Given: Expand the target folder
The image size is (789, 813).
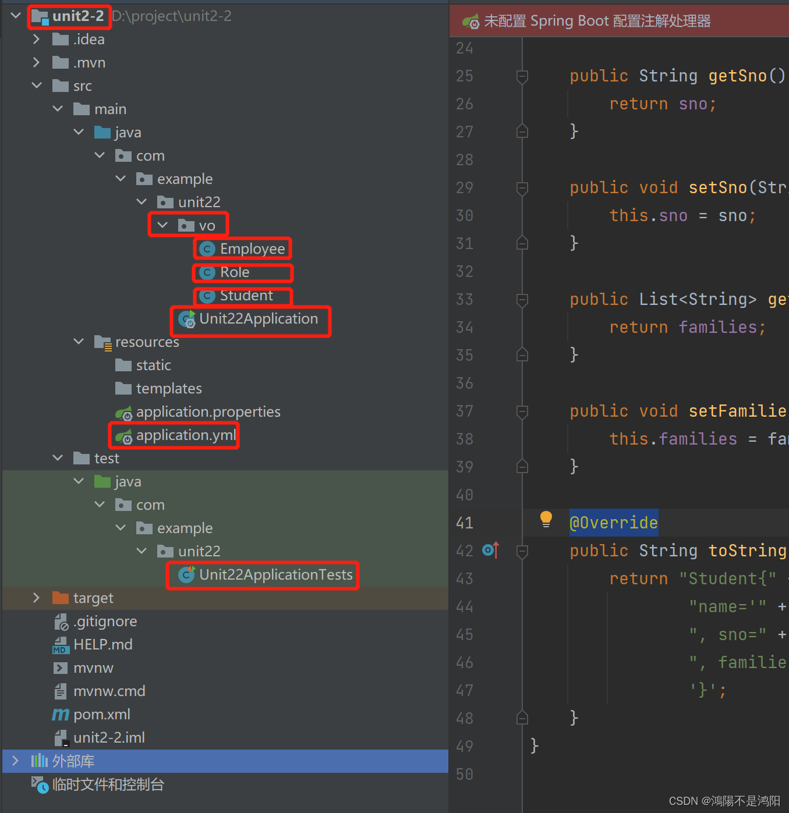Looking at the screenshot, I should pyautogui.click(x=36, y=597).
